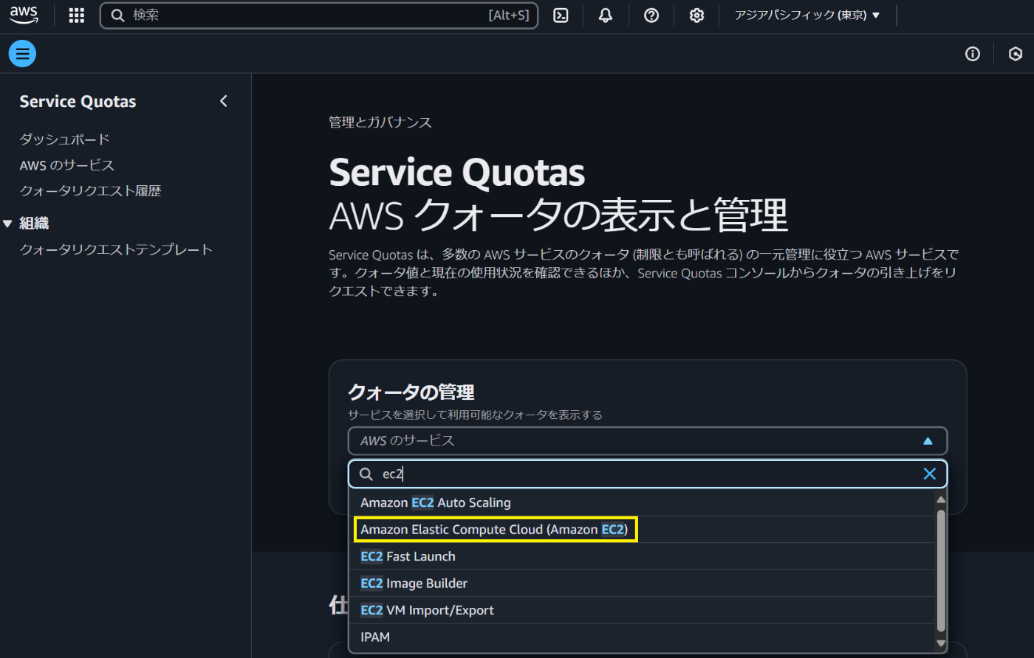Viewport: 1034px width, 658px height.
Task: Open the services grid menu
Action: [x=76, y=15]
